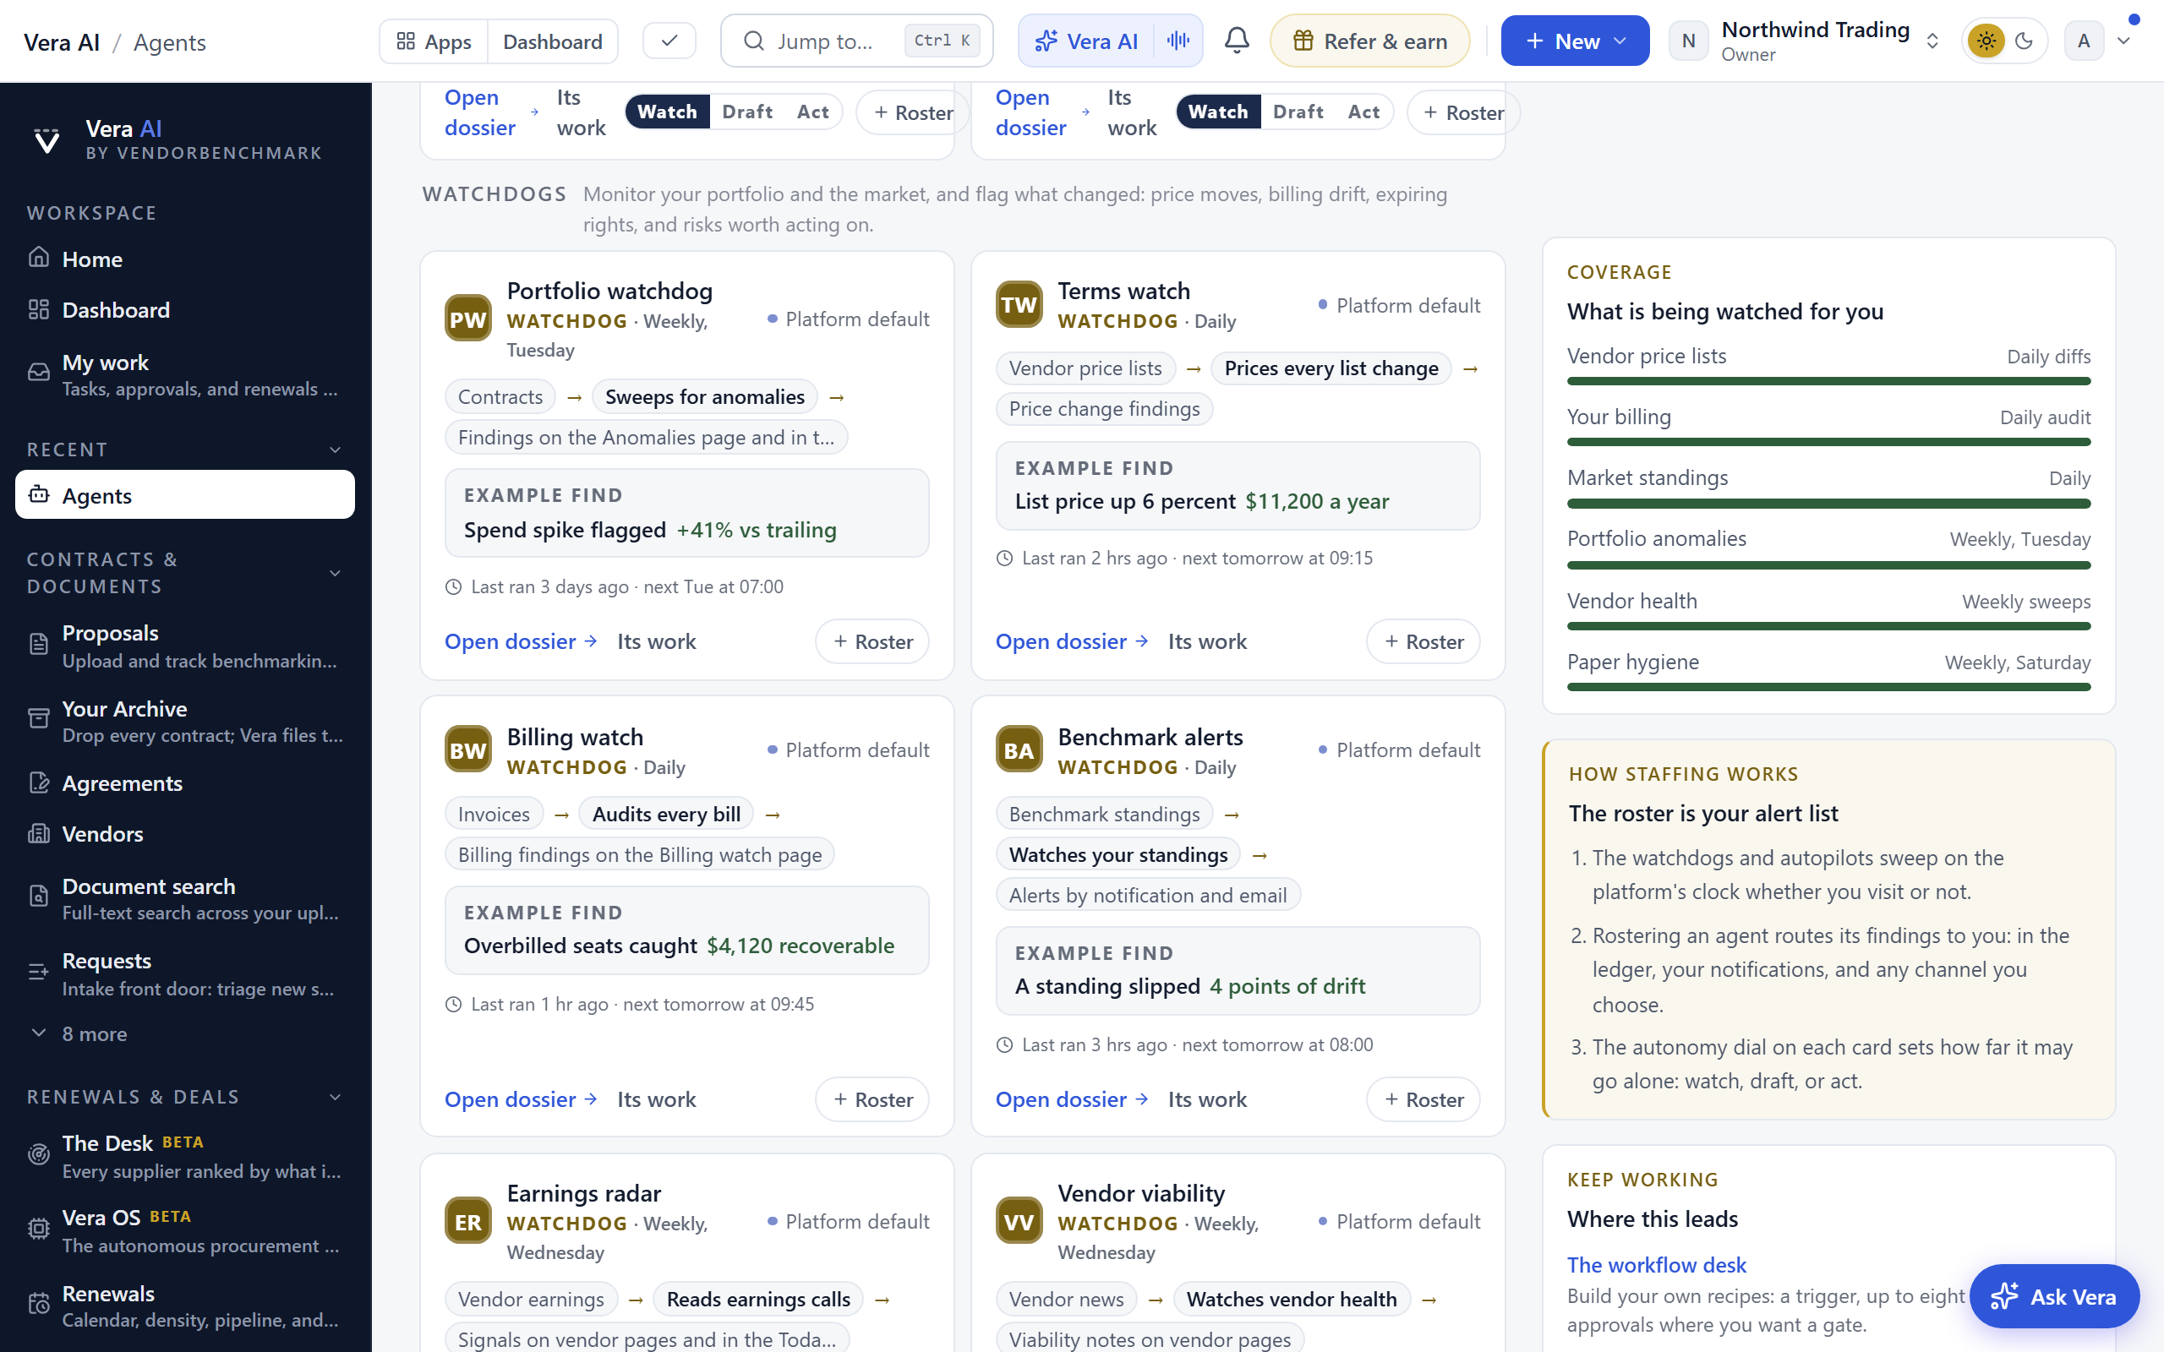
Task: Open dossier for Billing watch
Action: (522, 1099)
